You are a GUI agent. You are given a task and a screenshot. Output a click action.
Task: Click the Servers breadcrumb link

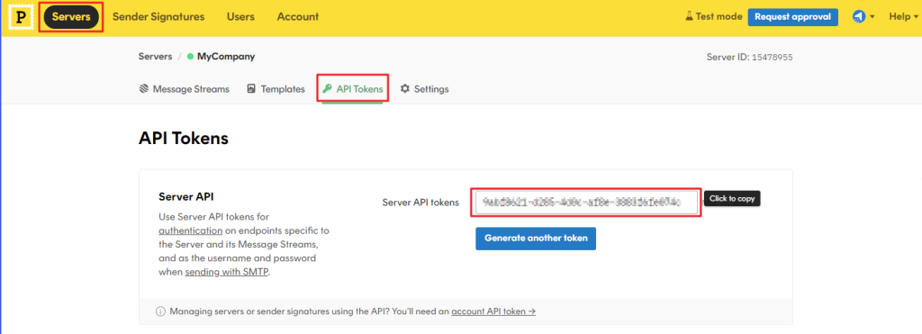(x=155, y=57)
